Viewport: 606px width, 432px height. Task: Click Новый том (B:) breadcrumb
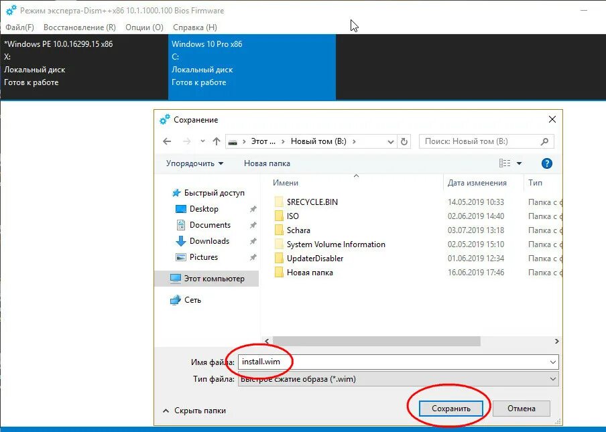click(x=318, y=141)
